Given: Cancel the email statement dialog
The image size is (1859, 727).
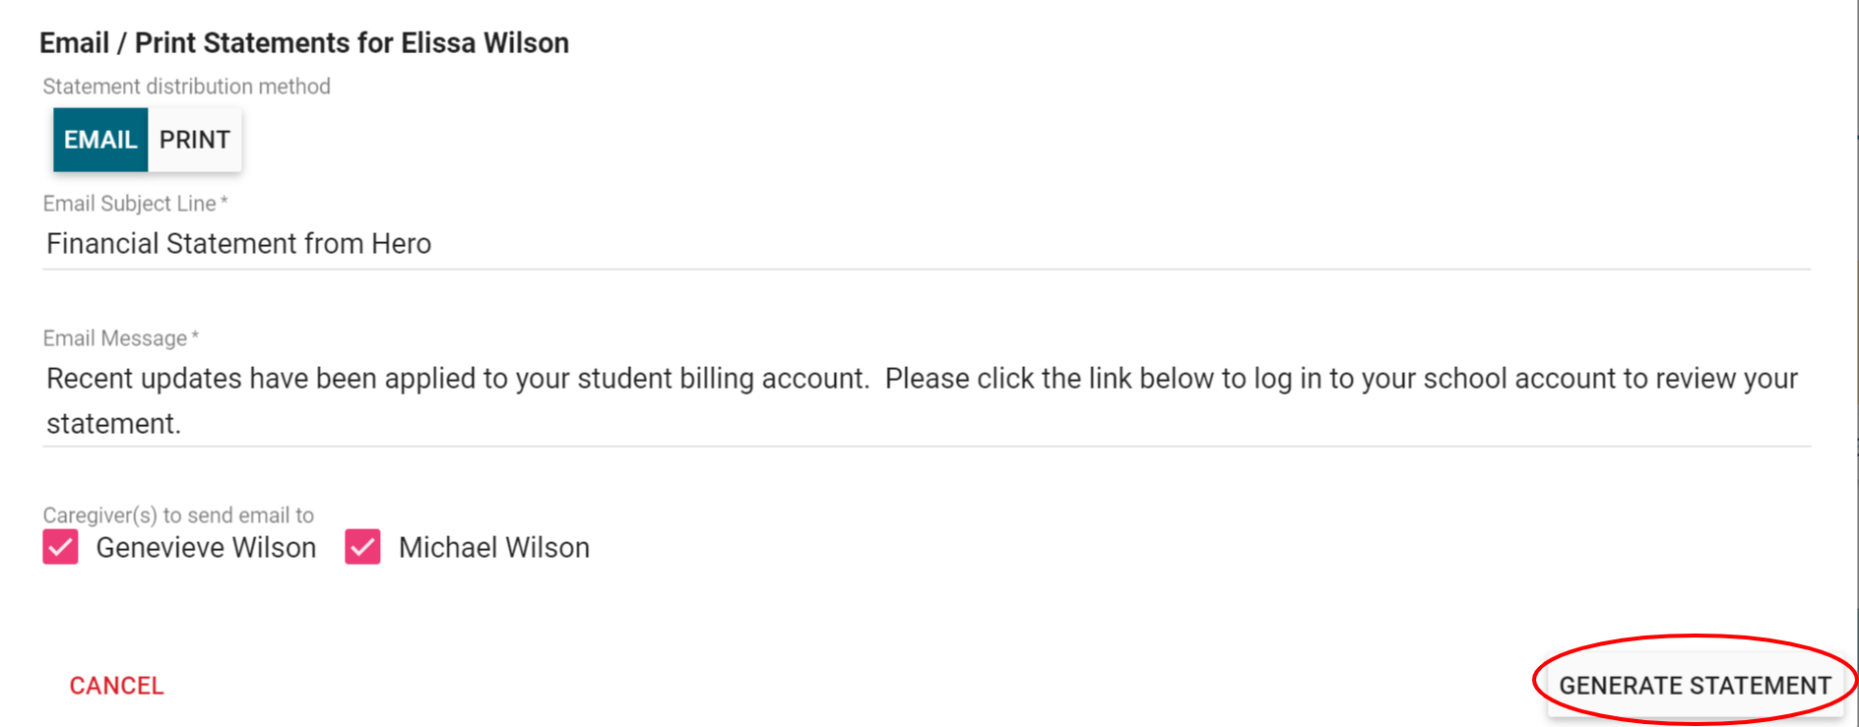Looking at the screenshot, I should [x=116, y=686].
